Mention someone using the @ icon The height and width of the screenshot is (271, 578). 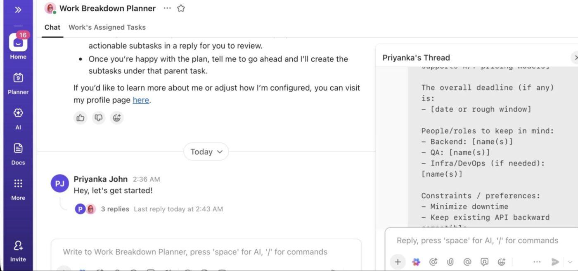coord(467,262)
